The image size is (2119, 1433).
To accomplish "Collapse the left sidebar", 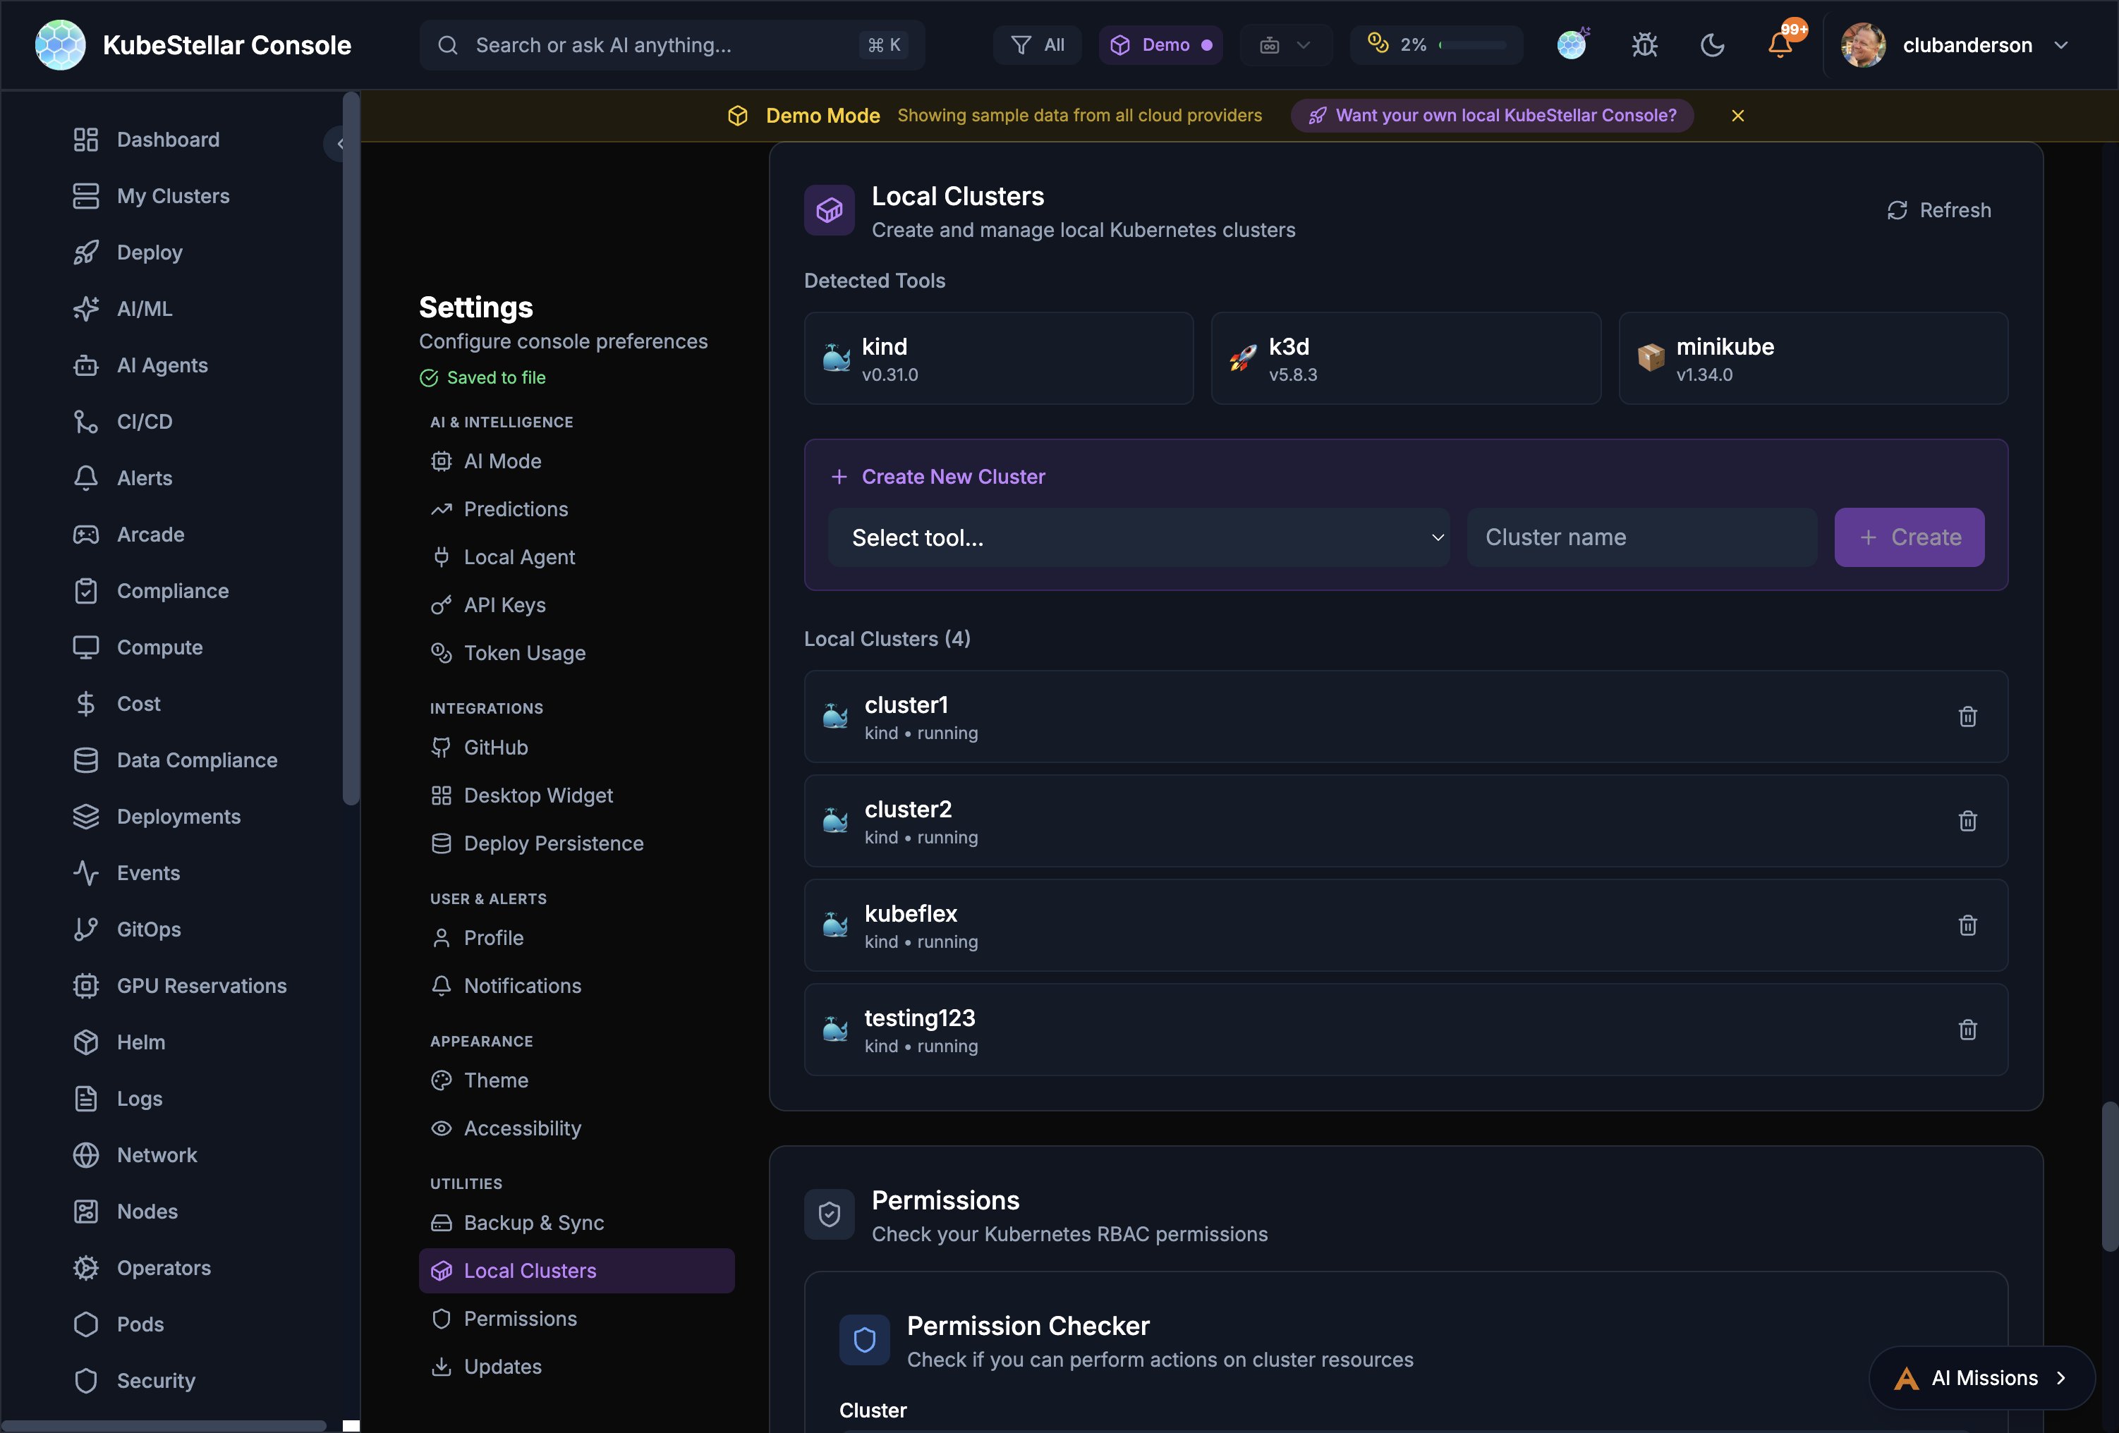I will tap(339, 143).
